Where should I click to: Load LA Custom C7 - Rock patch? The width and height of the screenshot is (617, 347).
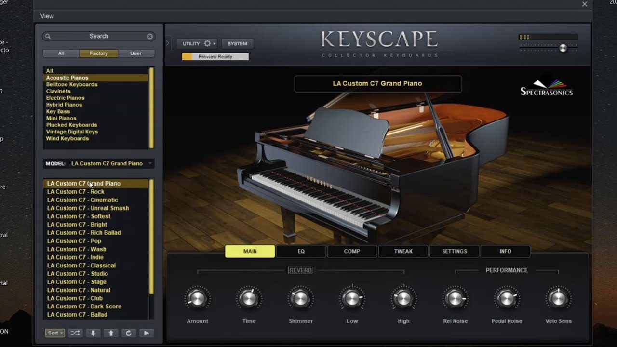(x=95, y=192)
